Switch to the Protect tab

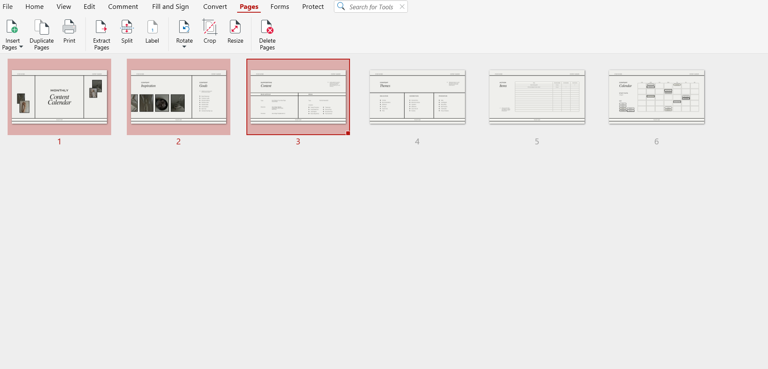point(313,7)
